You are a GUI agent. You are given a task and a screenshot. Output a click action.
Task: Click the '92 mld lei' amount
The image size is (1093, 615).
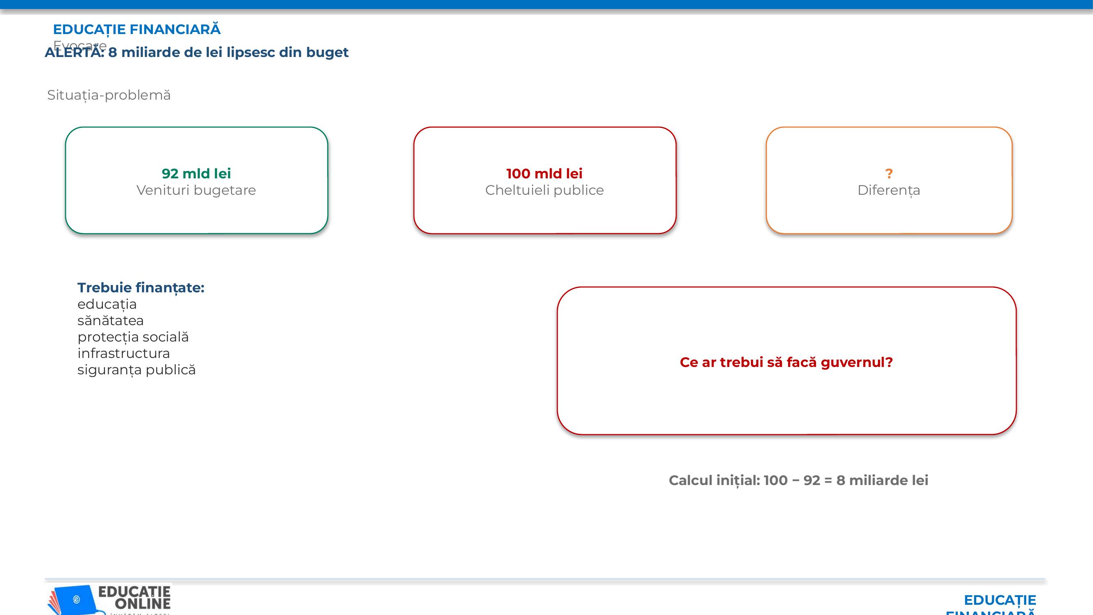point(196,173)
